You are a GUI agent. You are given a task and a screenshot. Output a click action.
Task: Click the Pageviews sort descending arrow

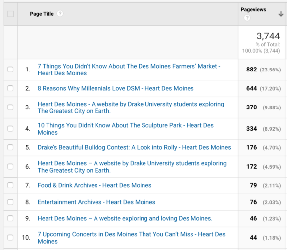(281, 14)
